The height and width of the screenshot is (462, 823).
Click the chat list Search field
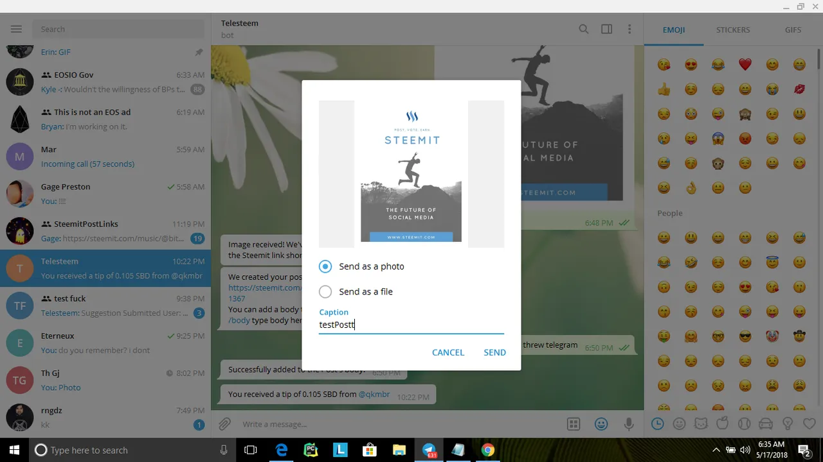click(x=119, y=29)
